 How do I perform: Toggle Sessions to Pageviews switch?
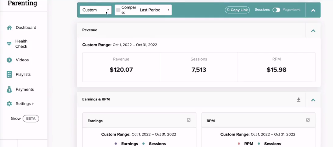(276, 10)
